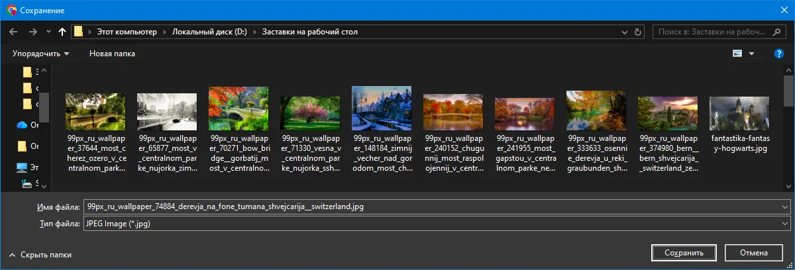The image size is (795, 270).
Task: Open help with the question mark icon
Action: [x=779, y=54]
